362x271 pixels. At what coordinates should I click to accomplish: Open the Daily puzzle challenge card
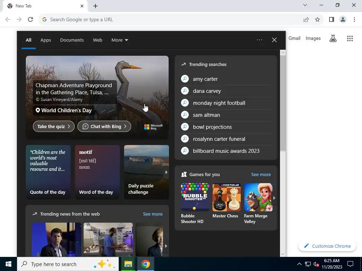146,172
